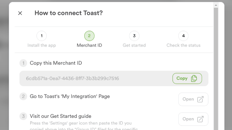This screenshot has height=130, width=232.
Task: Switch to 'Get started' step label
Action: tap(134, 45)
